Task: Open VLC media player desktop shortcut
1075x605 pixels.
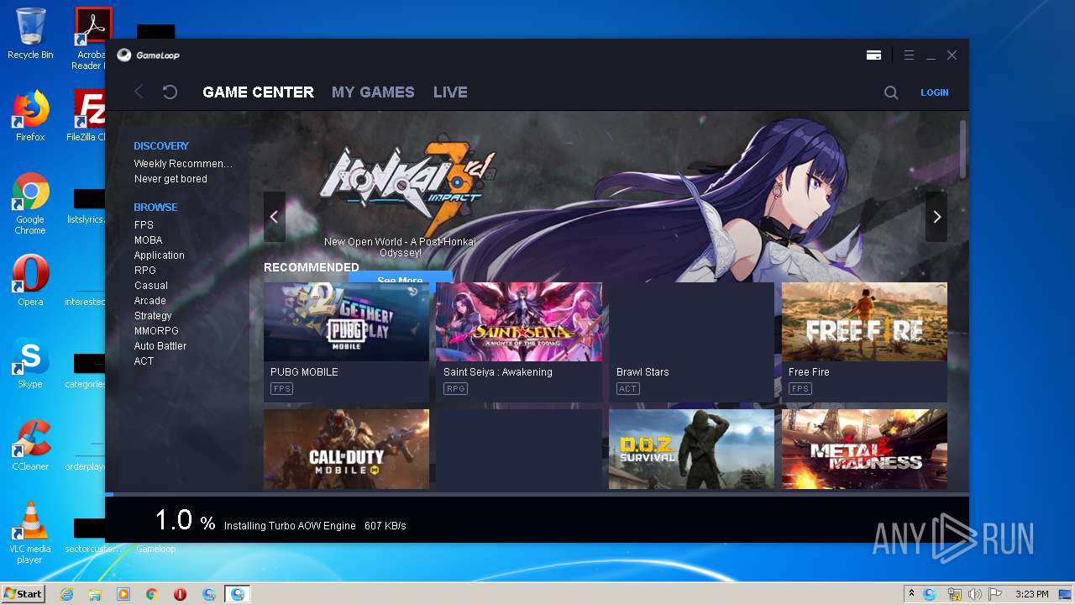Action: coord(30,533)
